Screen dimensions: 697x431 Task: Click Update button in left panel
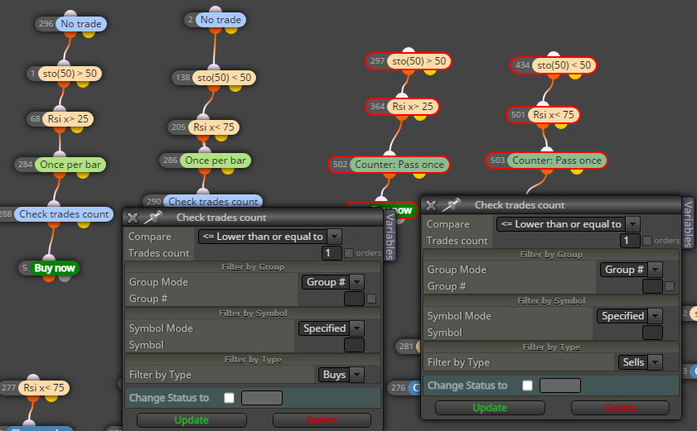(x=191, y=420)
